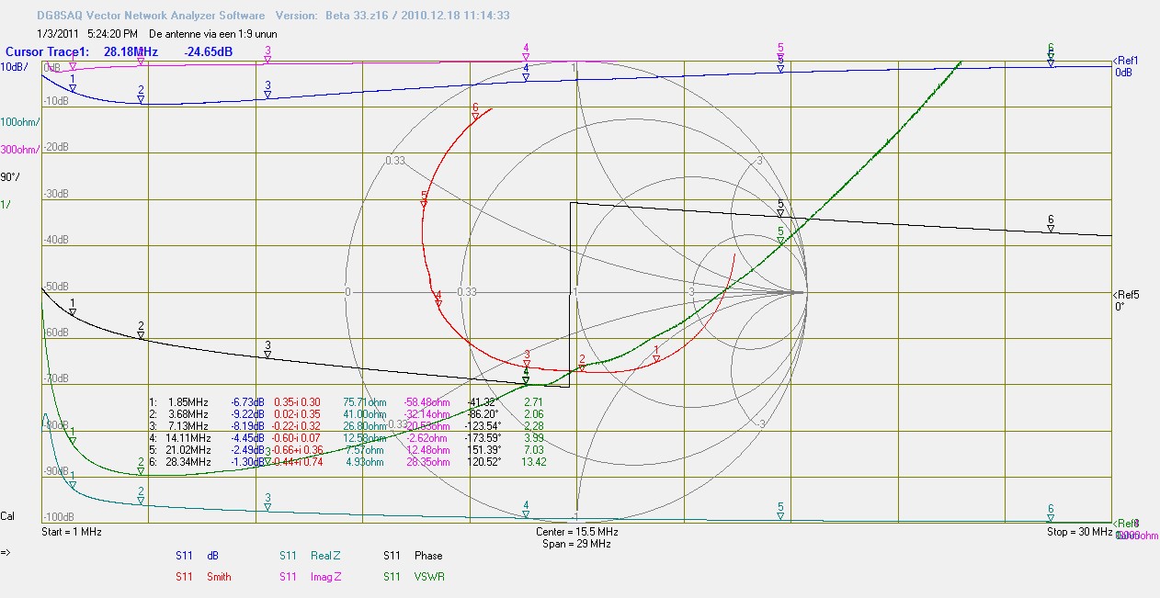Click the 100ohm/ scale label
Image resolution: width=1160 pixels, height=598 pixels.
[x=19, y=122]
